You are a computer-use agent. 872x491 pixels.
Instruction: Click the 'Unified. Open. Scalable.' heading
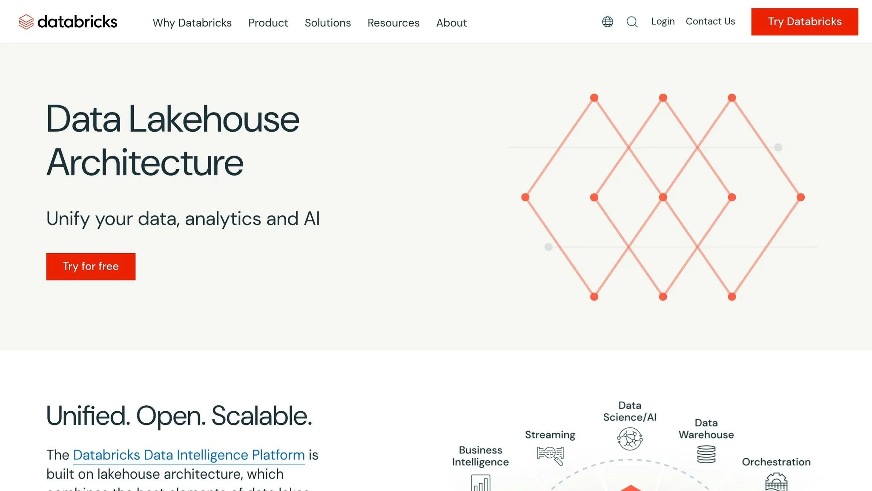coord(179,416)
